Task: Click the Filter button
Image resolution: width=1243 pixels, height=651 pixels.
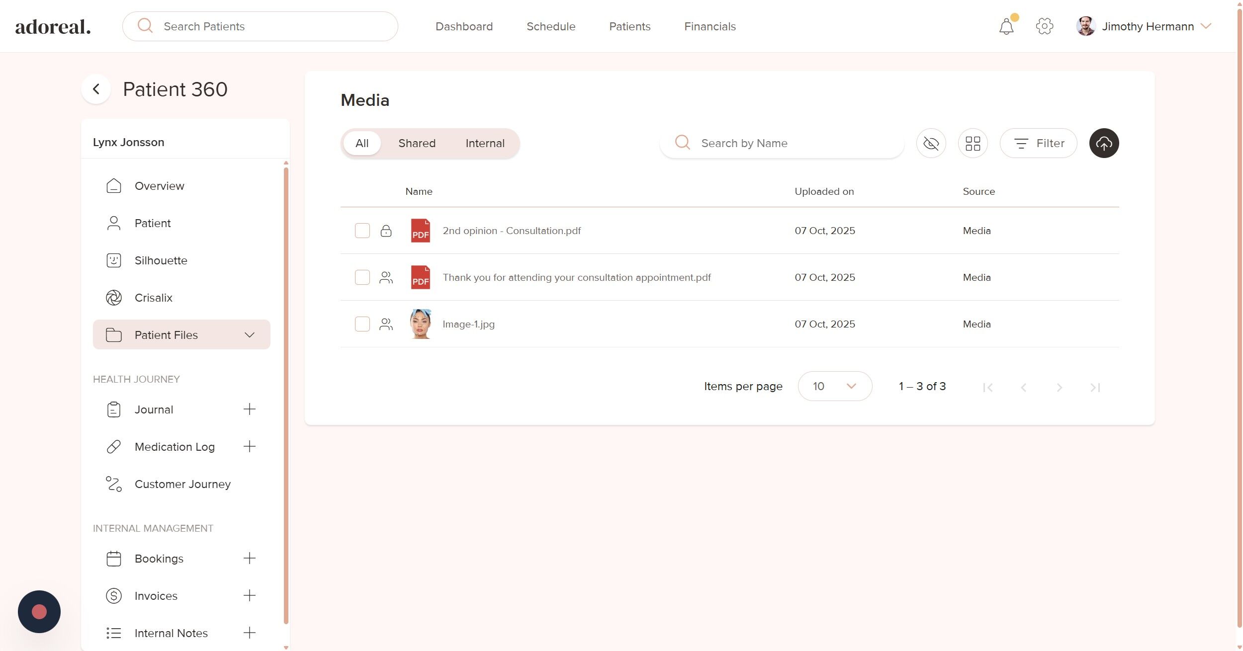Action: pyautogui.click(x=1038, y=143)
